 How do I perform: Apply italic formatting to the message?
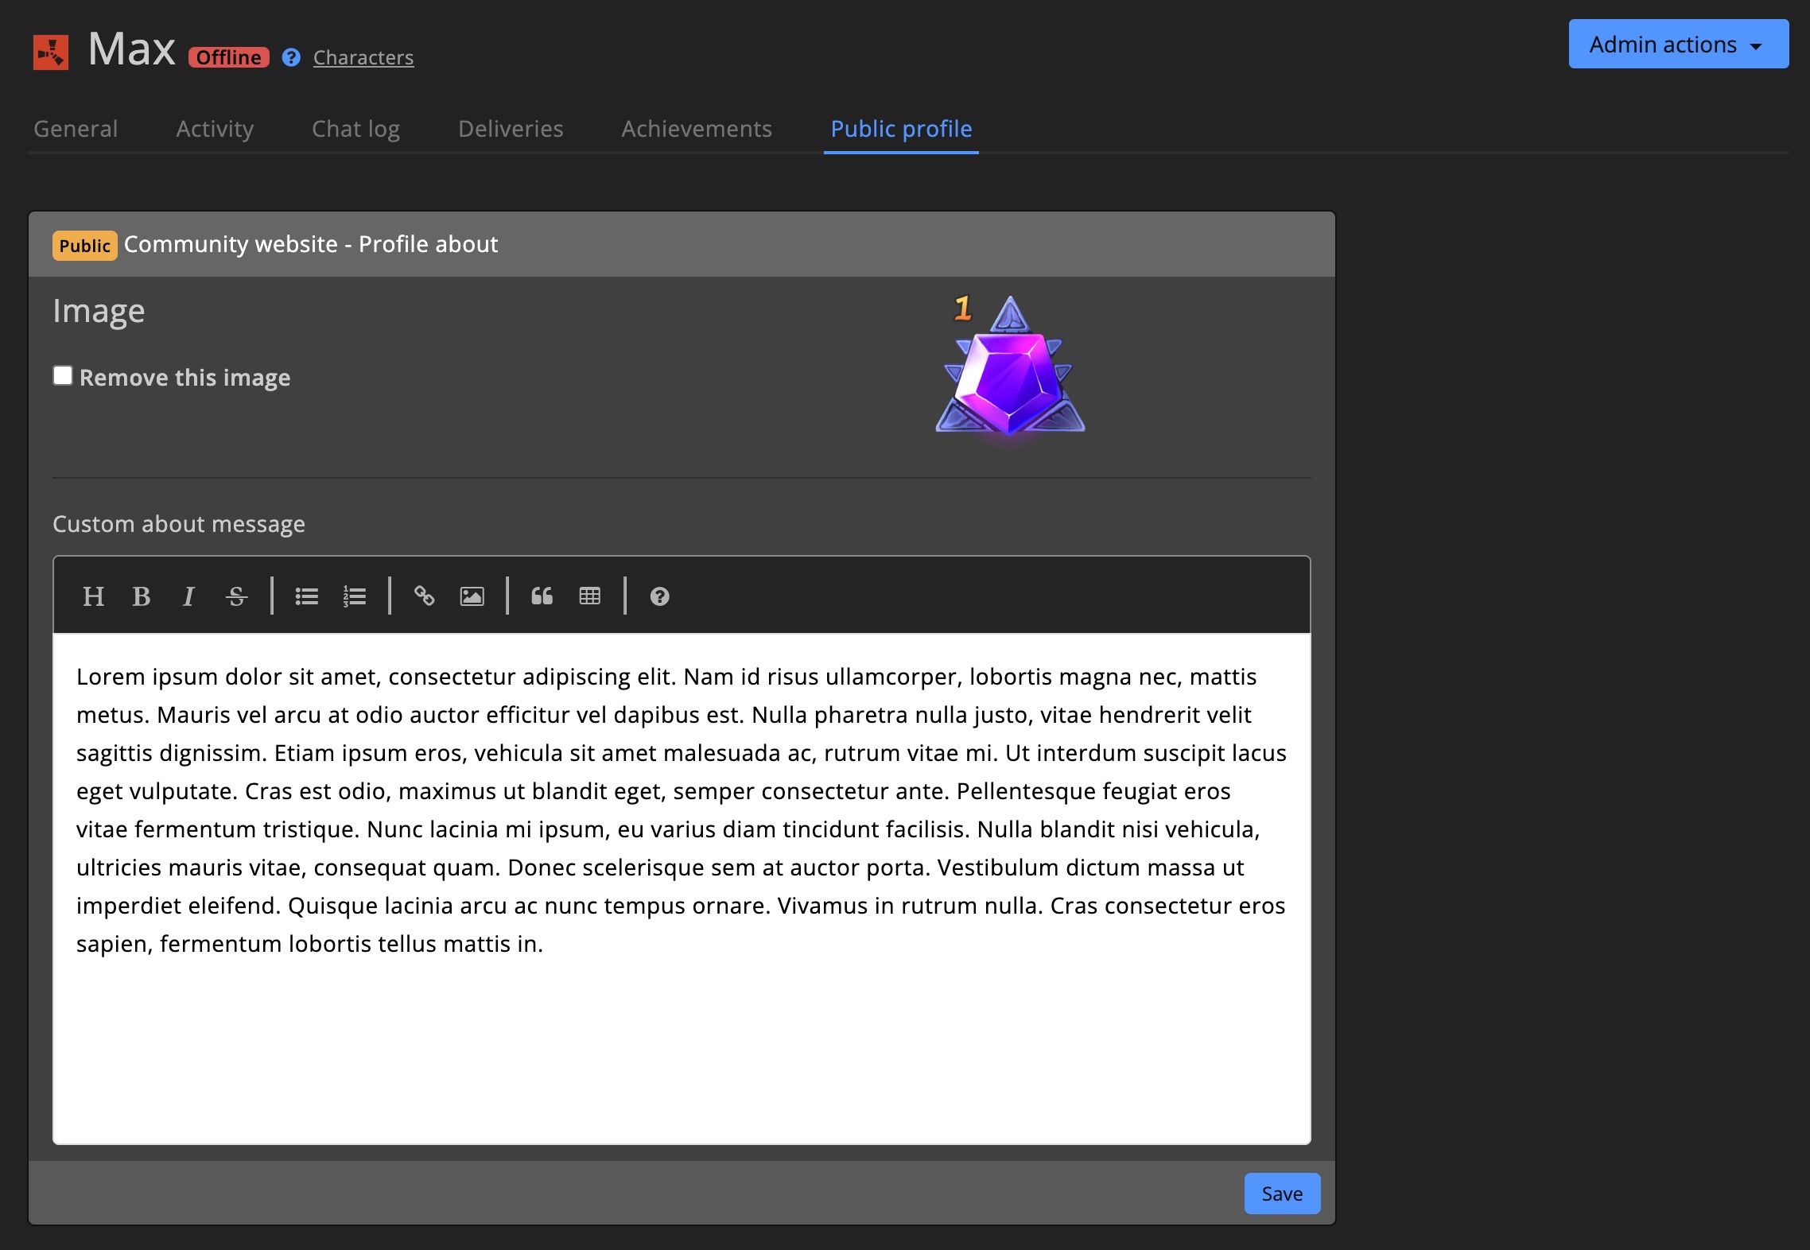point(188,596)
